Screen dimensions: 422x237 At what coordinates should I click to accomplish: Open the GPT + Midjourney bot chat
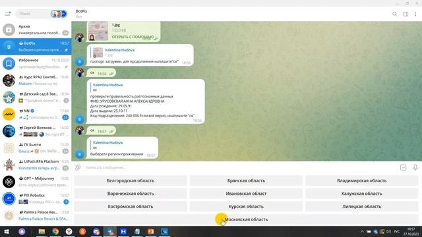pos(36,182)
